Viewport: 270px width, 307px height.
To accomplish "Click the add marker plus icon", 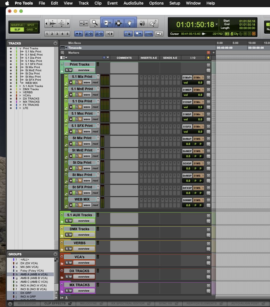I will click(x=214, y=52).
